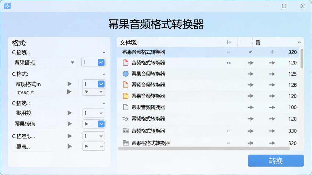312x175 pixels.
Task: Collapse the C.格式 section chevron
Action: click(104, 74)
